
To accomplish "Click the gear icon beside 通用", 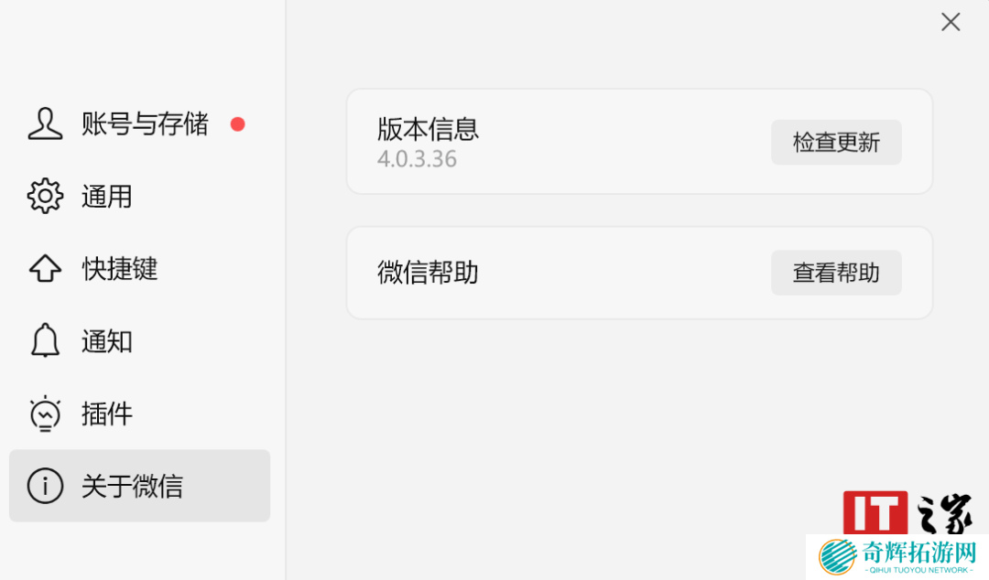I will 45,197.
